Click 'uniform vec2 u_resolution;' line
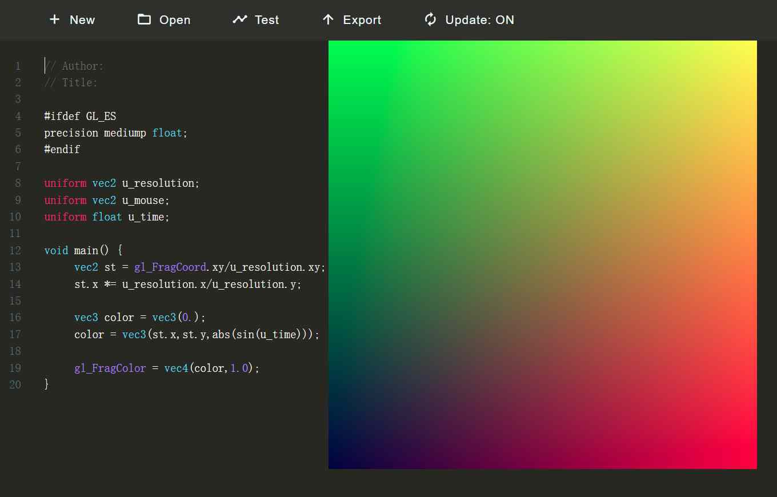The width and height of the screenshot is (777, 497). pyautogui.click(x=122, y=183)
